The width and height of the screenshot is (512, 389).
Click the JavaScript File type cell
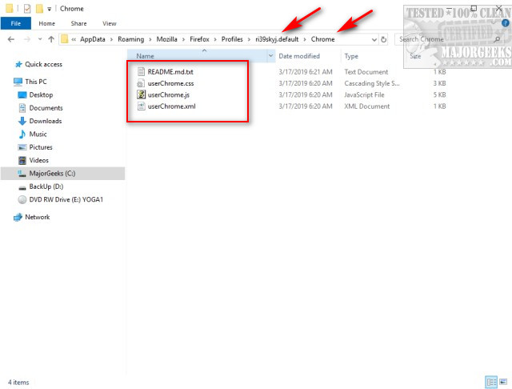tap(364, 94)
